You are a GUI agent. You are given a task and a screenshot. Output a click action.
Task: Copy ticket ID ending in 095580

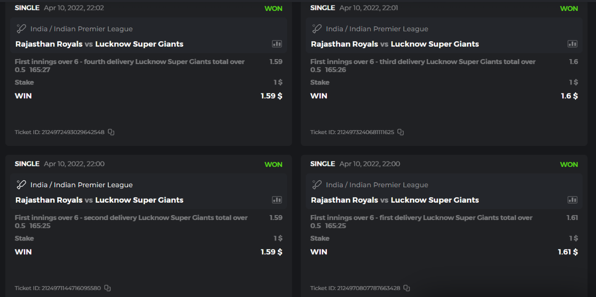(x=107, y=288)
